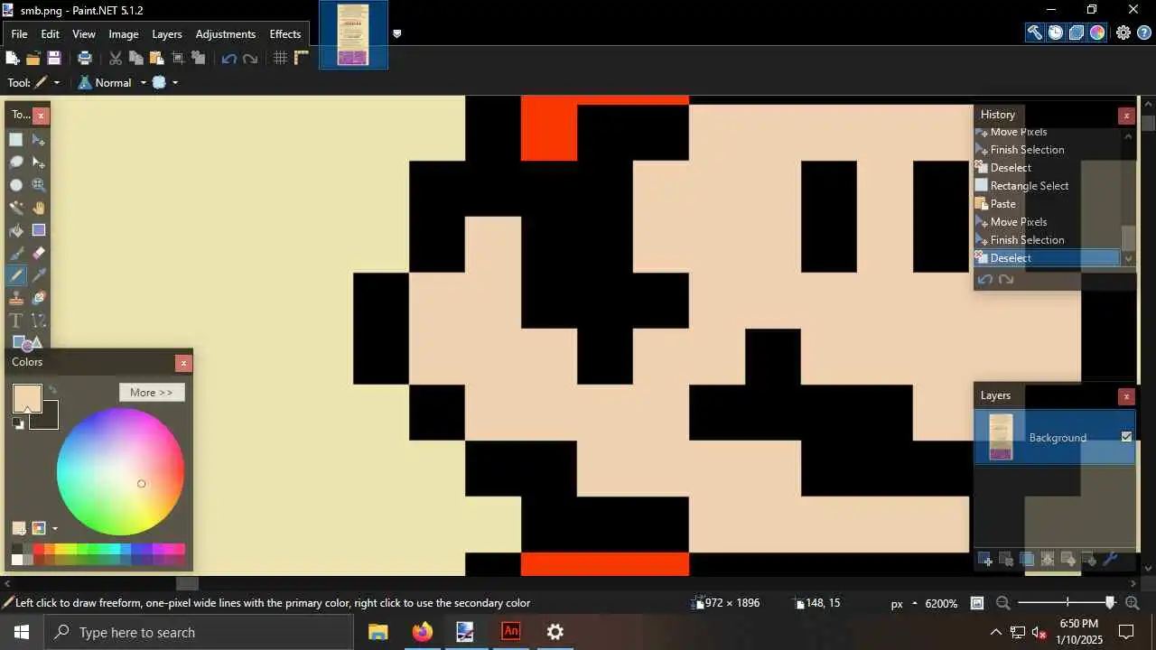Select the Recolor tool
The height and width of the screenshot is (650, 1156).
point(39,298)
